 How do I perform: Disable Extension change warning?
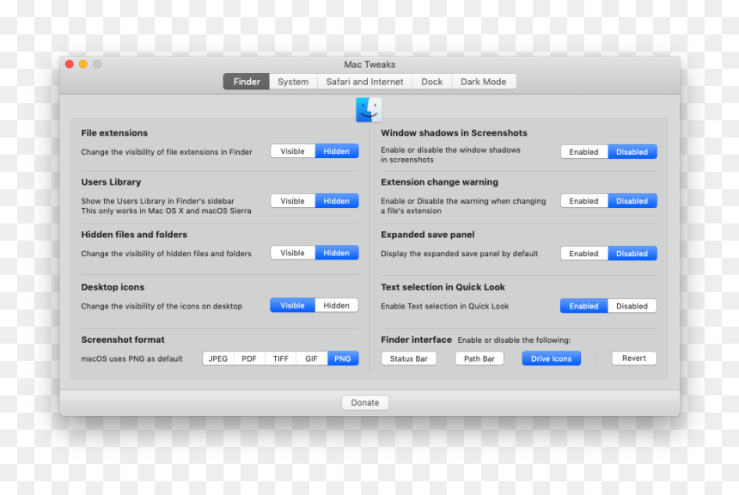pyautogui.click(x=632, y=201)
